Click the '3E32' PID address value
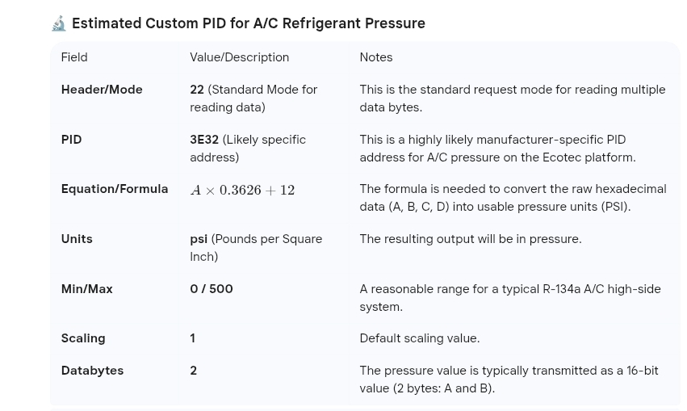Image resolution: width=687 pixels, height=411 pixels. (x=204, y=140)
